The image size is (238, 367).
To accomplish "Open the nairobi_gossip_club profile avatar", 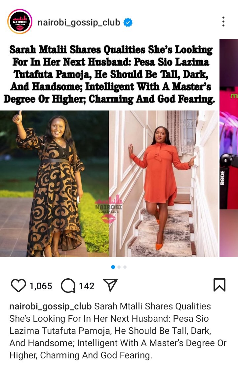I will pos(20,22).
